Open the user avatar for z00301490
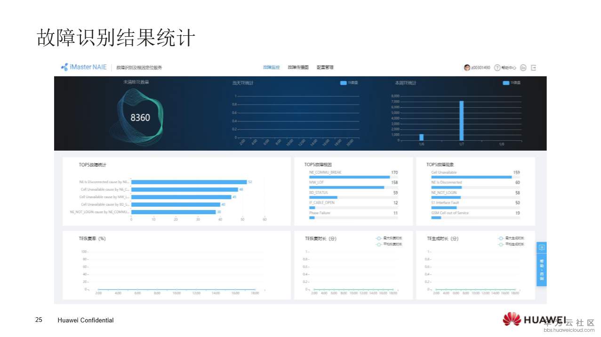Image resolution: width=601 pixels, height=337 pixels. tap(467, 68)
